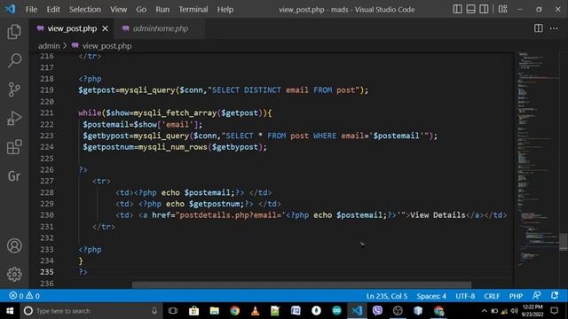
Task: Open the Gr extension icon in activity bar
Action: tap(14, 176)
